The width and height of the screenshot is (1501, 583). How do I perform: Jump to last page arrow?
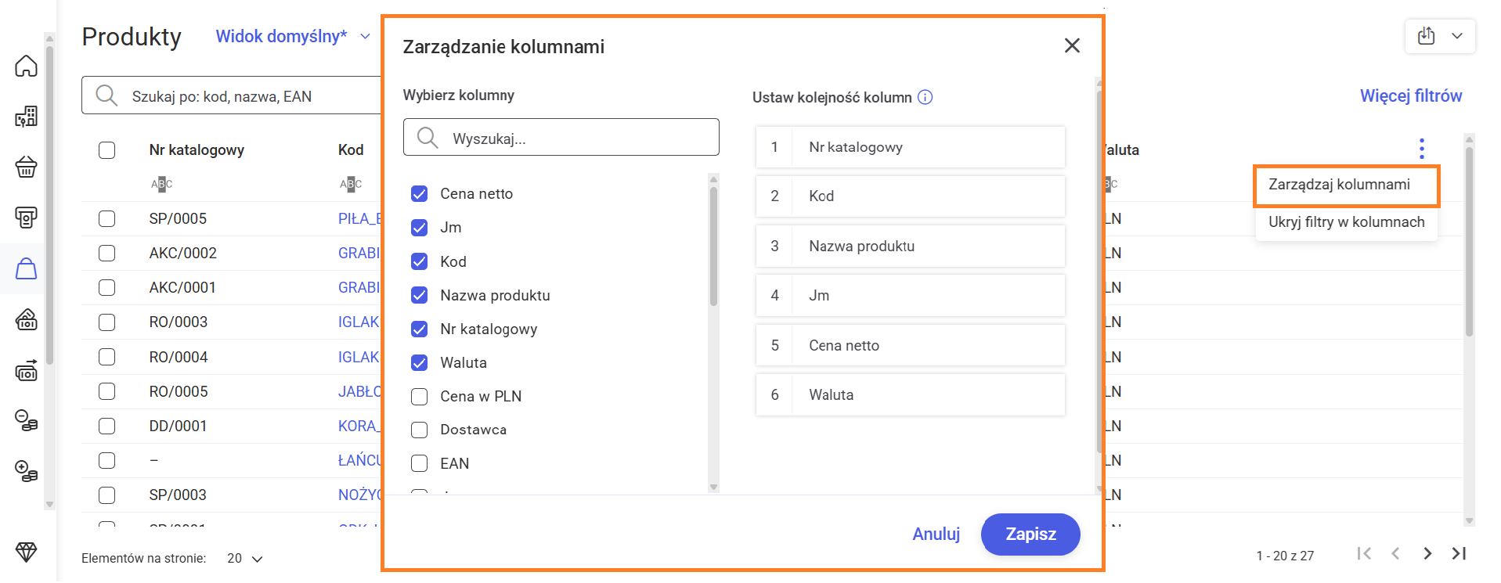pos(1459,554)
